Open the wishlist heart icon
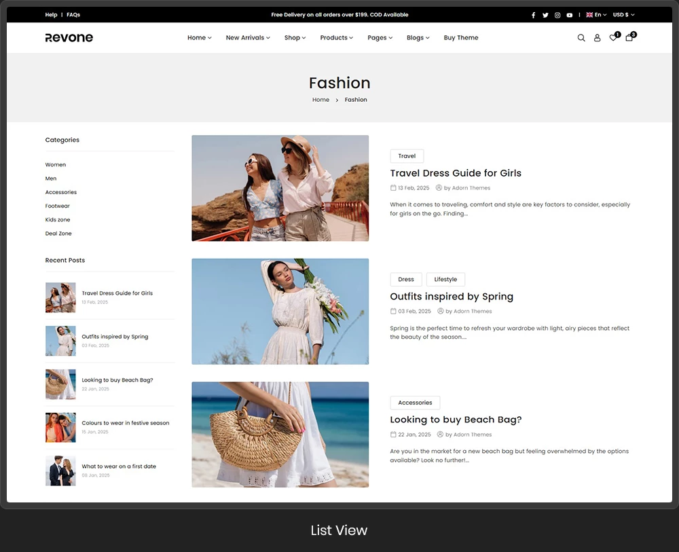The image size is (679, 552). tap(612, 39)
